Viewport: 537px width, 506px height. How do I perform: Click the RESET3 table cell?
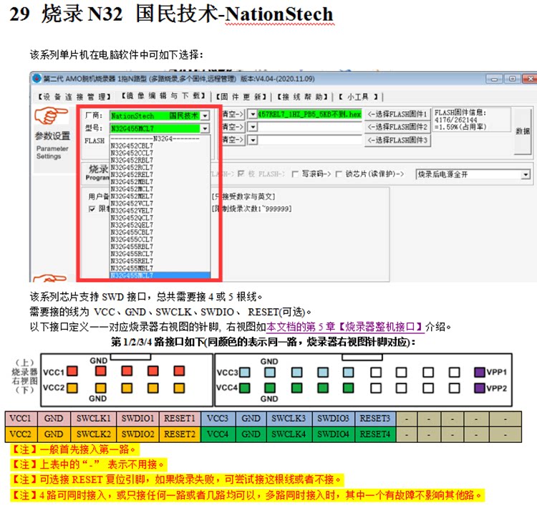(375, 419)
